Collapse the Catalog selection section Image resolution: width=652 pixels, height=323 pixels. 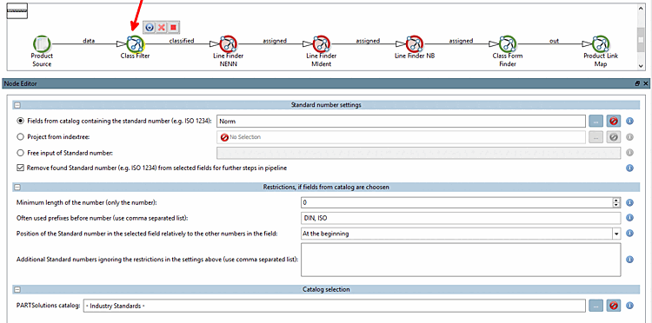pyautogui.click(x=17, y=289)
